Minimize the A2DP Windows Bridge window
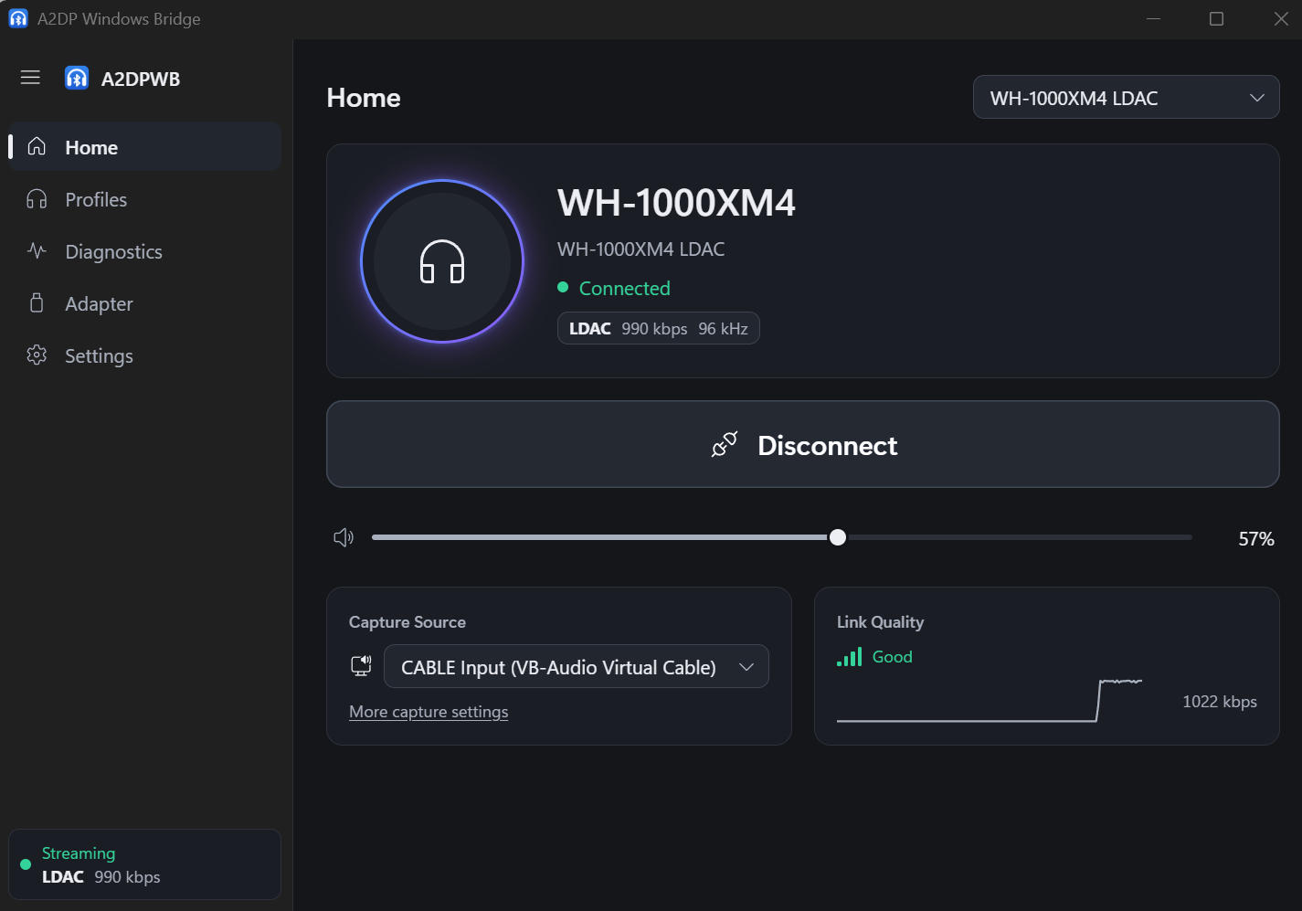This screenshot has height=911, width=1302. 1153,18
